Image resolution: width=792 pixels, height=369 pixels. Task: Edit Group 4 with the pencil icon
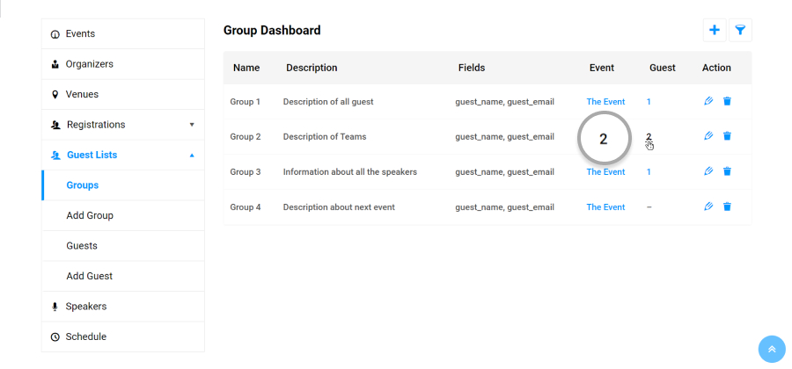[x=708, y=206]
